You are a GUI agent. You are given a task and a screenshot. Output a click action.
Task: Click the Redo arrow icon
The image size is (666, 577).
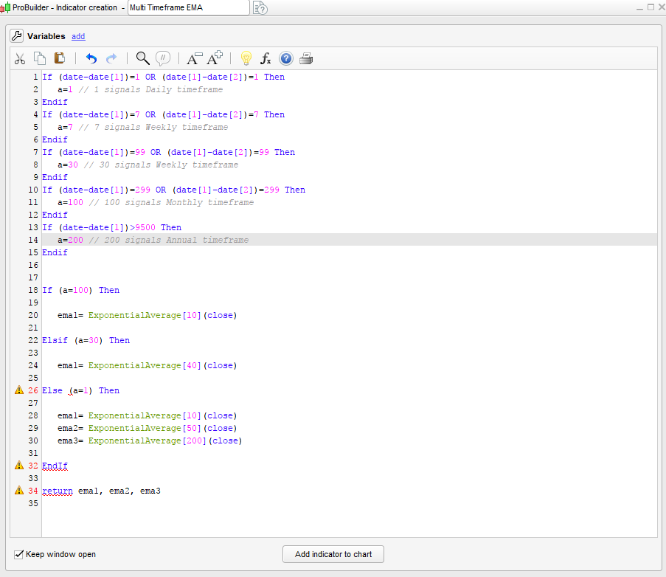click(111, 59)
